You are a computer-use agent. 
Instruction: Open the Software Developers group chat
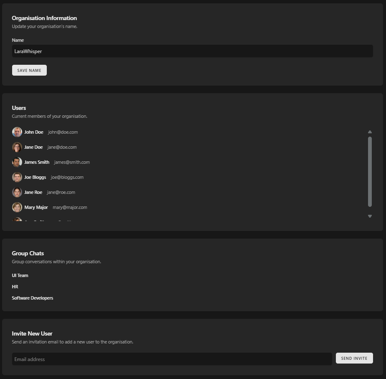(x=33, y=298)
